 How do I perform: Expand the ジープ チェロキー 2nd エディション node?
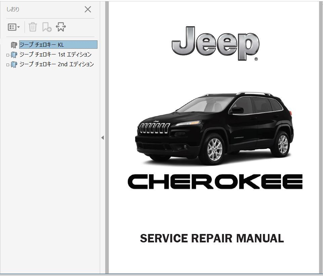[x=8, y=65]
